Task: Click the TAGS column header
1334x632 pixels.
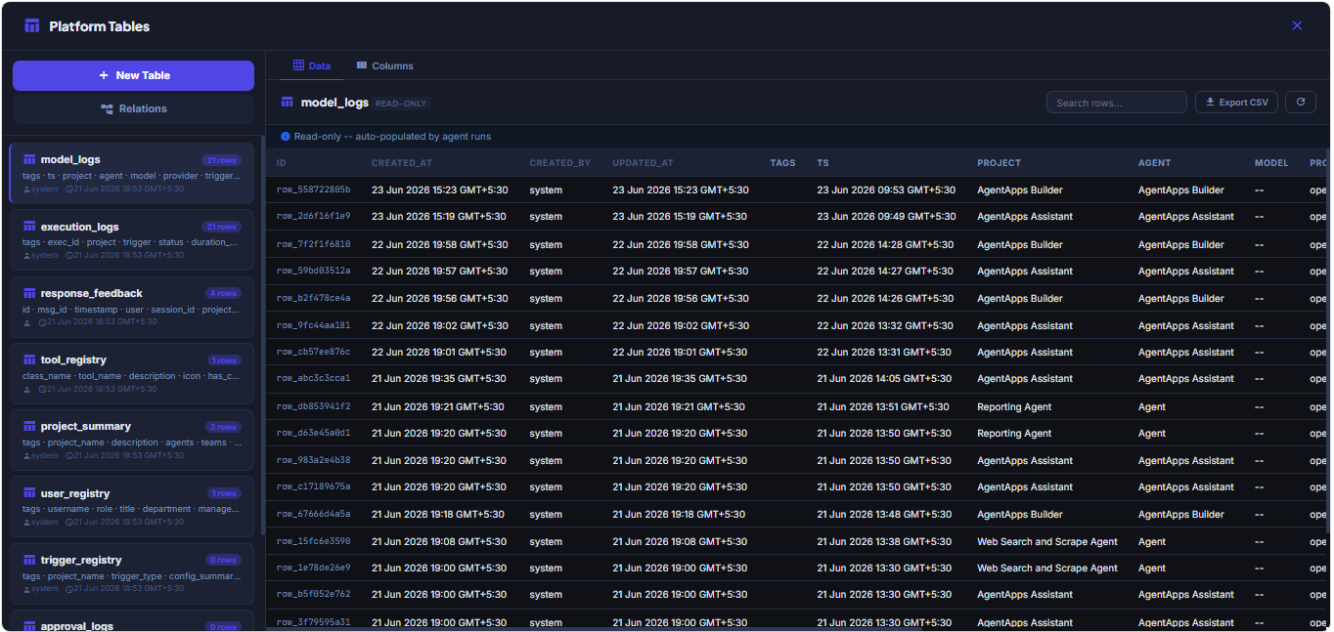Action: (x=782, y=163)
